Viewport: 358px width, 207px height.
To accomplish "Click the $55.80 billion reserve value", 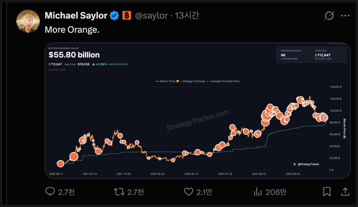I will point(74,55).
